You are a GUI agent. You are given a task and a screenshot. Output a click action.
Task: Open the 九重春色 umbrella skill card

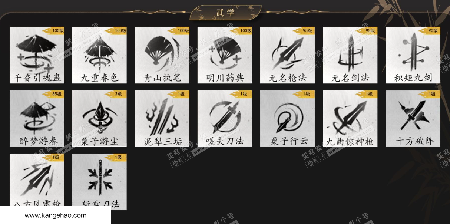point(99,55)
